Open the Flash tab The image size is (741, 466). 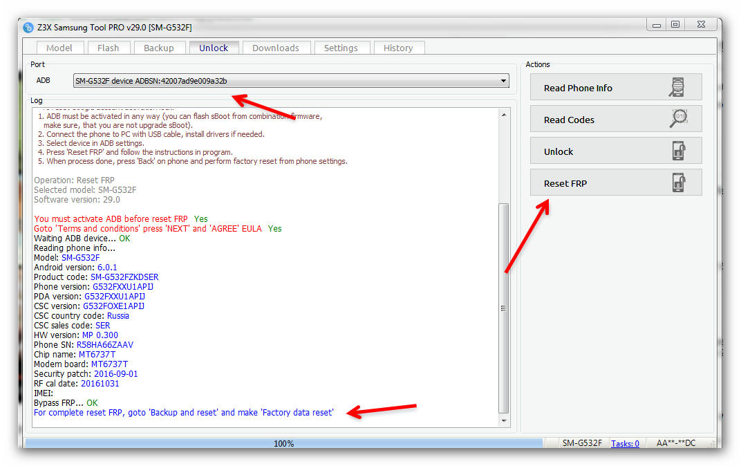point(109,48)
